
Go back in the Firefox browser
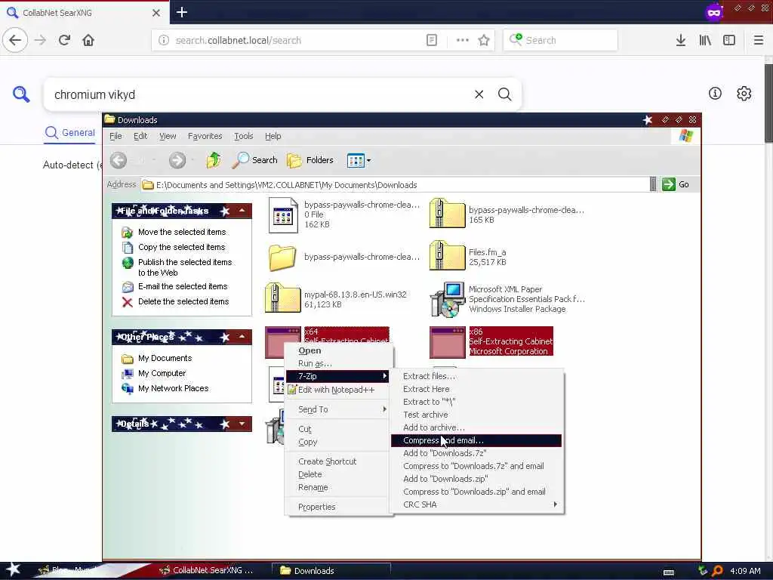pyautogui.click(x=15, y=40)
